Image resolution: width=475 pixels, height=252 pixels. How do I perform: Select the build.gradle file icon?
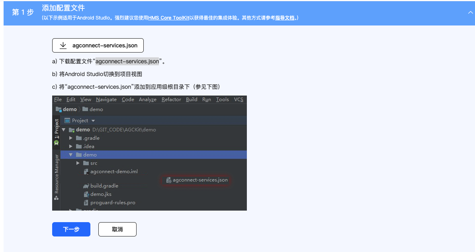point(86,186)
